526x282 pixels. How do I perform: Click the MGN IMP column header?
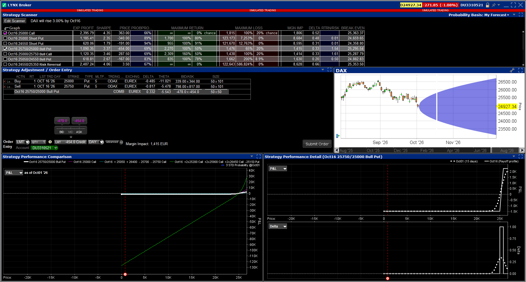tap(295, 28)
